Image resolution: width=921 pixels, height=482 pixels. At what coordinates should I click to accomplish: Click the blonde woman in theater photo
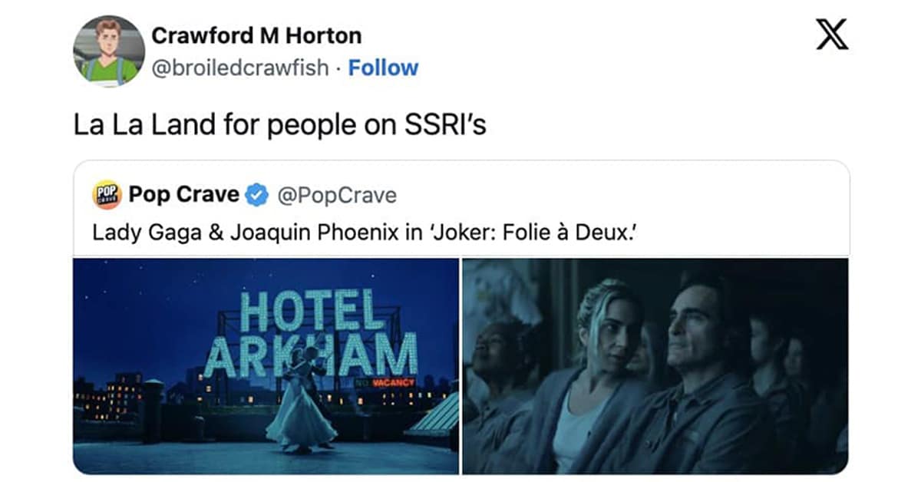602,375
